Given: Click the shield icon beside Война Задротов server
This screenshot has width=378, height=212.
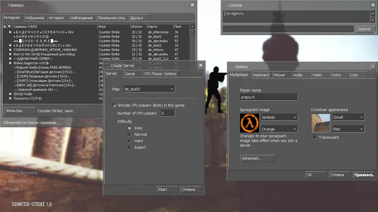Looking at the screenshot, I should 10,63.
